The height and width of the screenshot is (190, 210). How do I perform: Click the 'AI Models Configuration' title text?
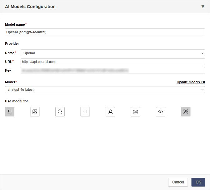tap(30, 7)
